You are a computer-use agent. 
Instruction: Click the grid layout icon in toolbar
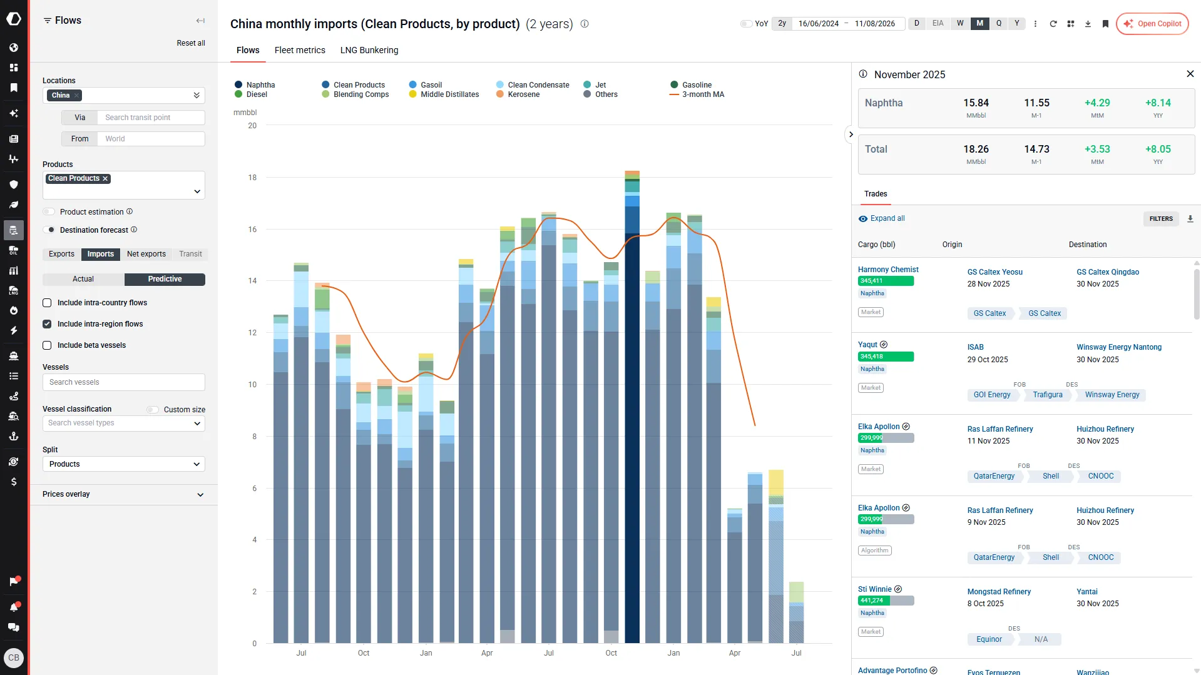tap(1071, 24)
